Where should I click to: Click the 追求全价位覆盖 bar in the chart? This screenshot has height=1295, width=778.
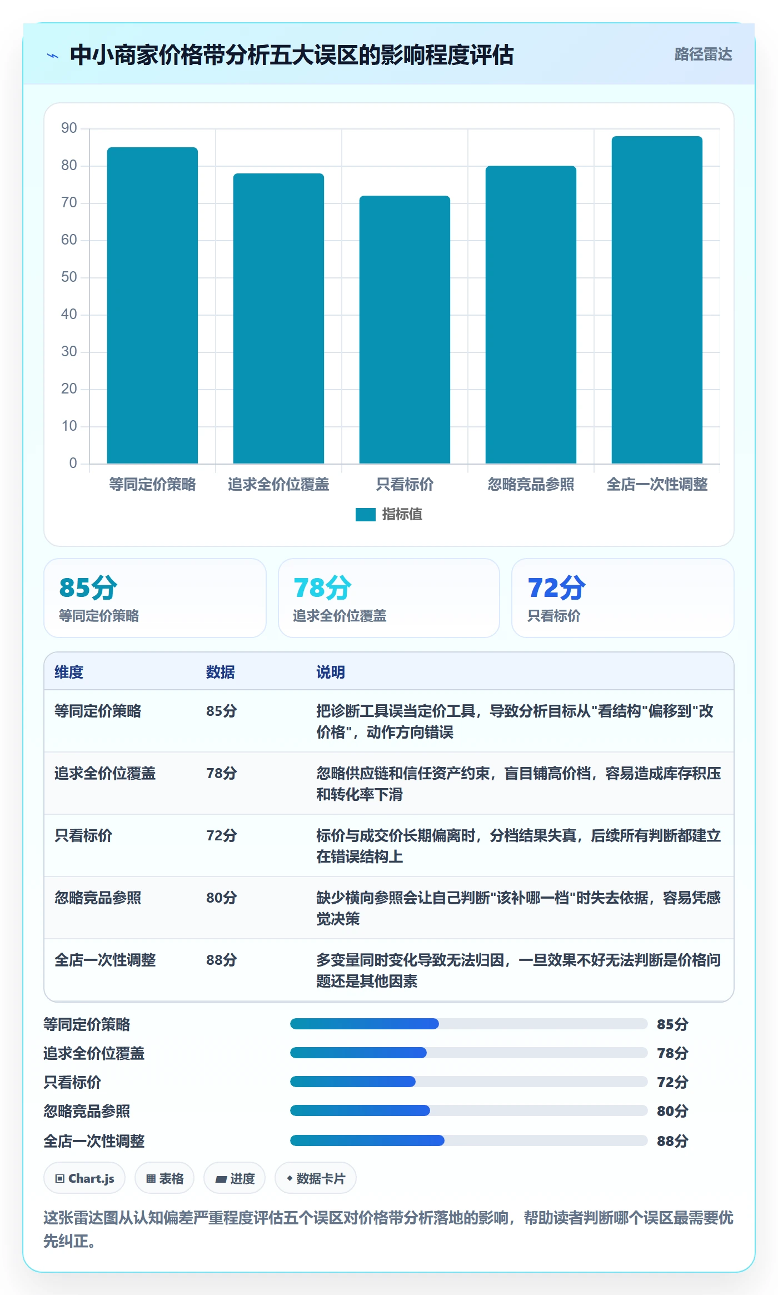click(x=278, y=318)
